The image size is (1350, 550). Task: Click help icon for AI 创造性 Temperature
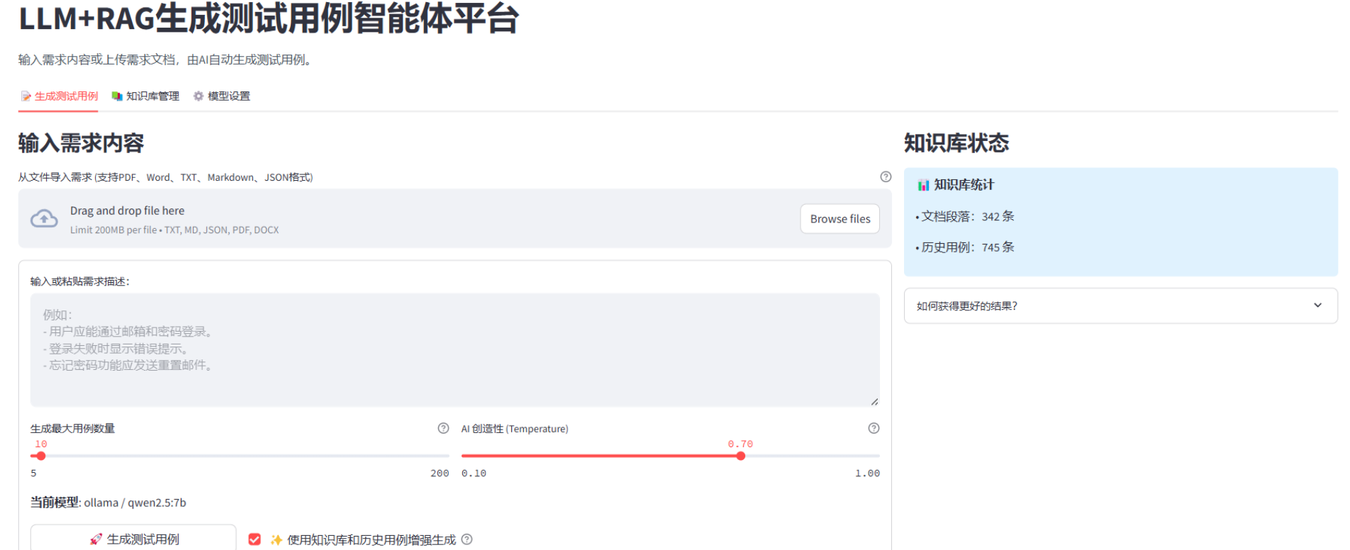874,428
